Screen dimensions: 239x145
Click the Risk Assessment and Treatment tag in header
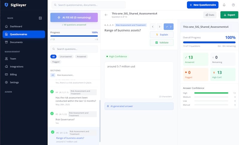click(x=131, y=25)
